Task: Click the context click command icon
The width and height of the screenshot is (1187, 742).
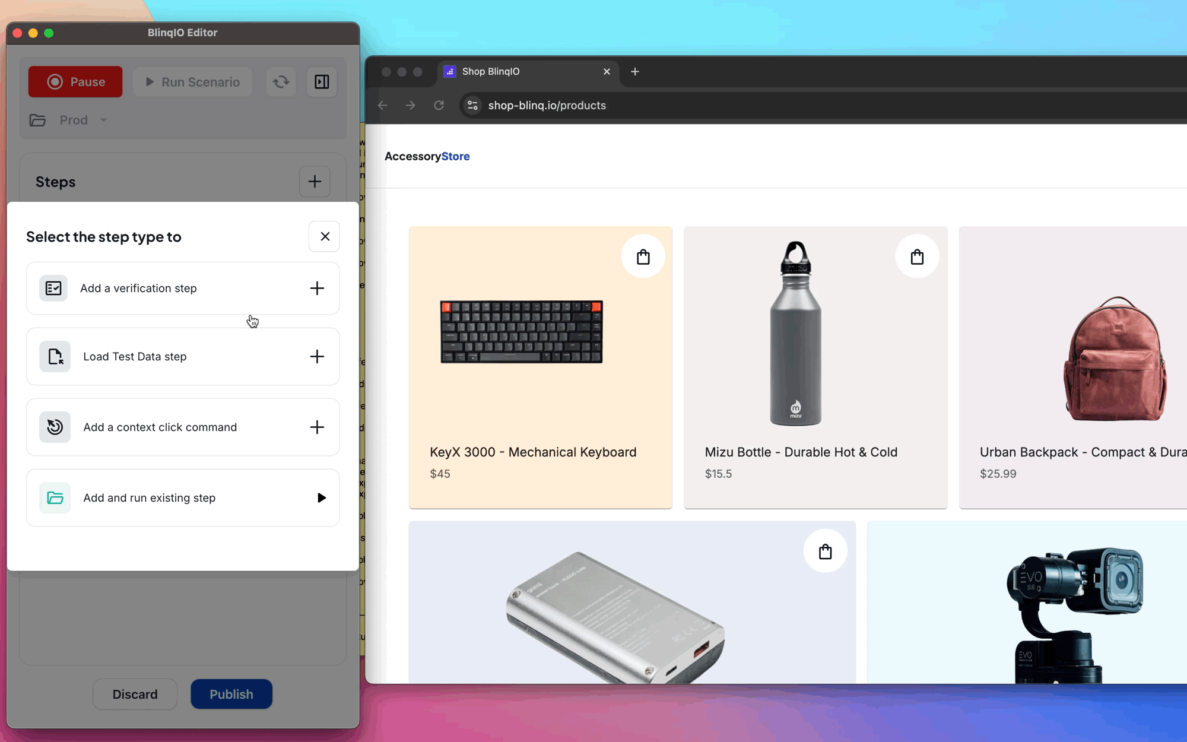Action: (54, 427)
